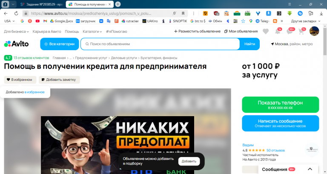327x174 pixels.
Task: Open the rutracker bookmark
Action: pos(130,21)
